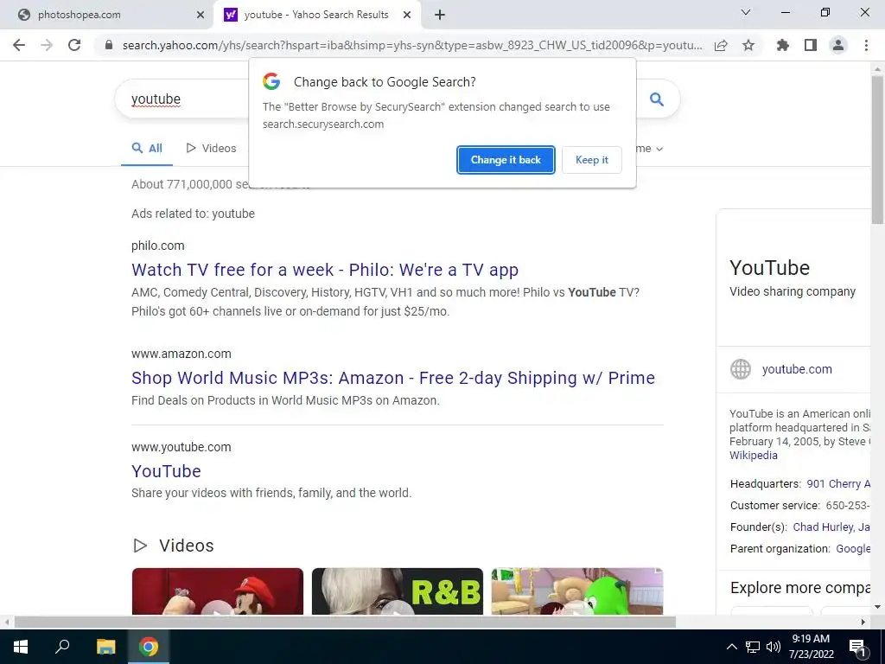
Task: Open the tab search chevron
Action: [746, 12]
